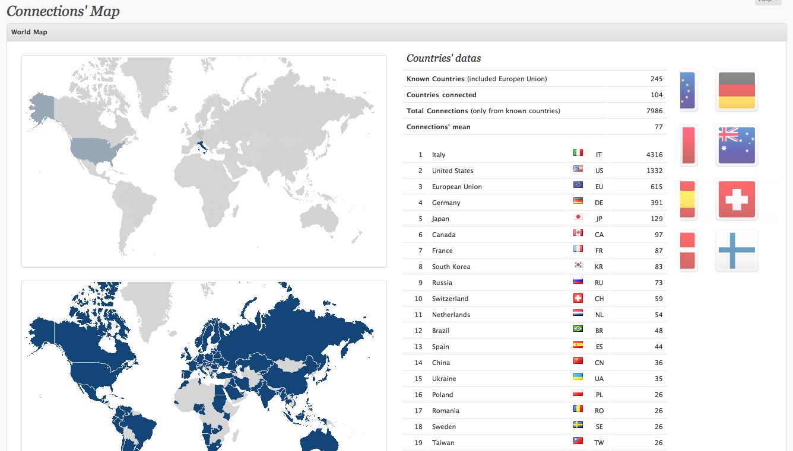The image size is (793, 451).
Task: Click the Brazil flag icon in row 12
Action: point(578,329)
